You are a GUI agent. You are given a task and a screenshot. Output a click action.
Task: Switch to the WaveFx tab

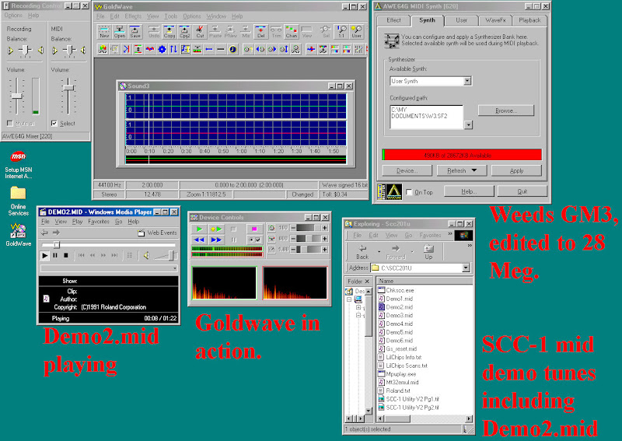pyautogui.click(x=494, y=20)
